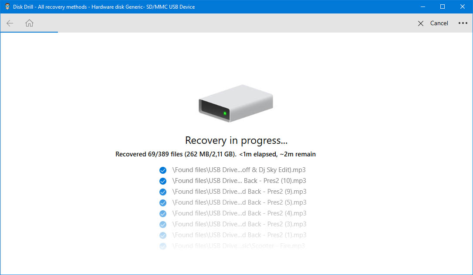The image size is (473, 275).
Task: Click the back arrow in the toolbar
Action: [x=10, y=23]
